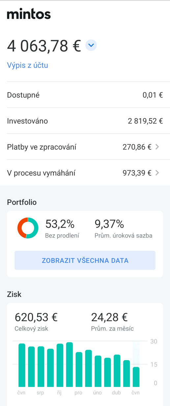
Task: Expand the account balance dropdown arrow
Action: click(x=91, y=45)
